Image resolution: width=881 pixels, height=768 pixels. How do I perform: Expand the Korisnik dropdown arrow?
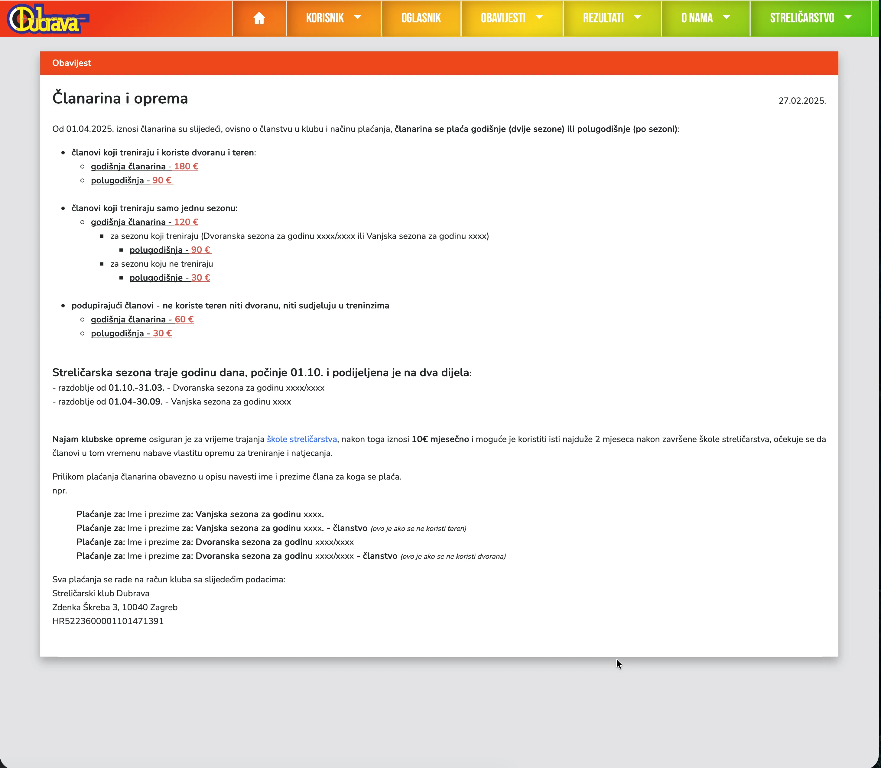[357, 17]
